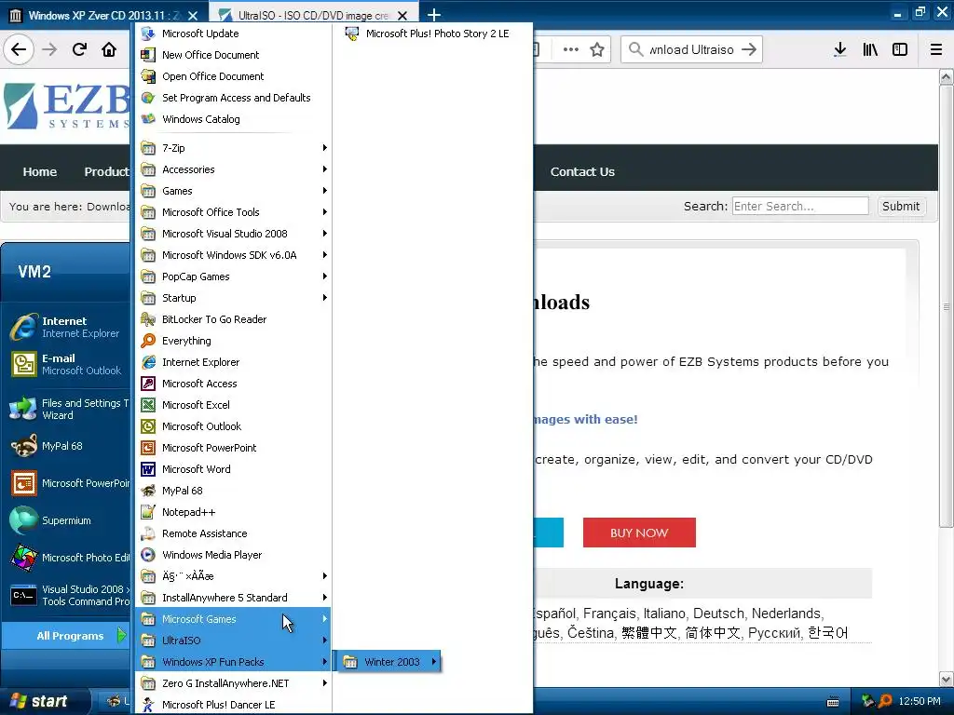Open Windows Media Player entry

[x=233, y=555]
